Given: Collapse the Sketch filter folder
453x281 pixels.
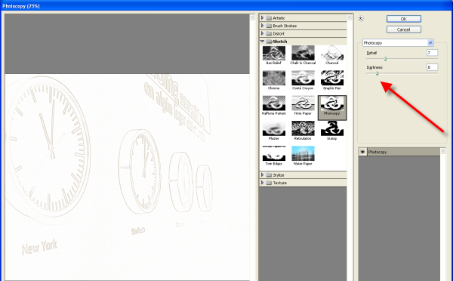Looking at the screenshot, I should click(x=262, y=42).
